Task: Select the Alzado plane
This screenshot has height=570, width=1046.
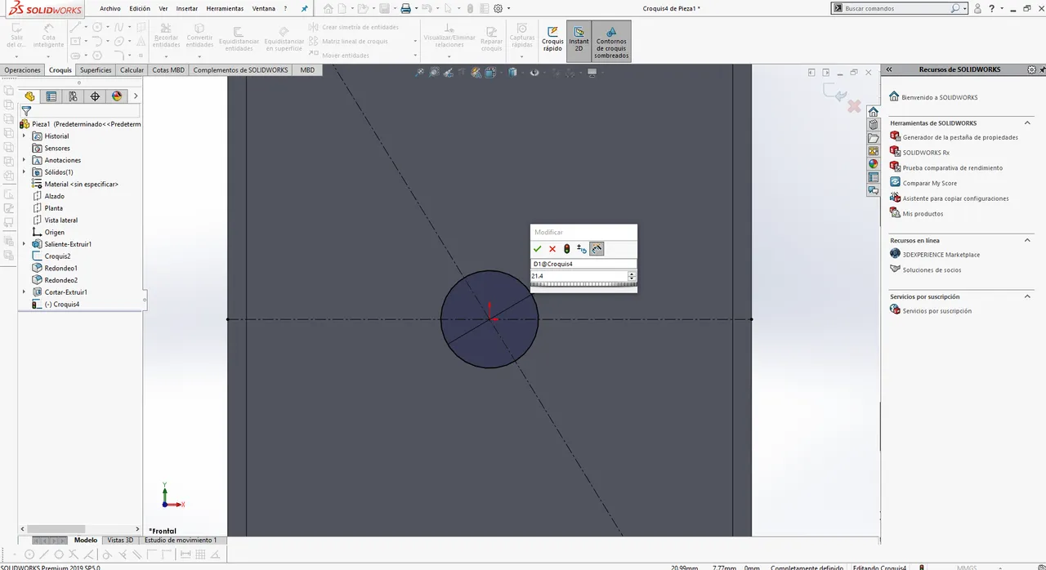Action: click(x=48, y=196)
